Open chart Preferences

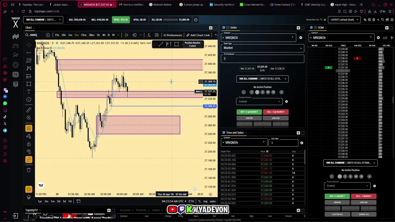tap(173, 35)
